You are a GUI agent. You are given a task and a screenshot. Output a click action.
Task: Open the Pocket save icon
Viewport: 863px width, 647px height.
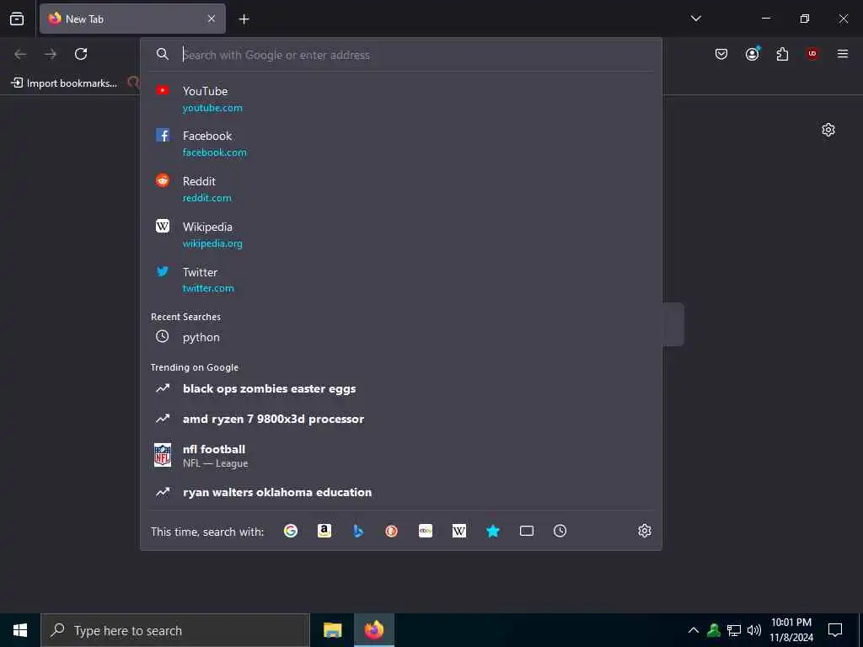pos(721,54)
